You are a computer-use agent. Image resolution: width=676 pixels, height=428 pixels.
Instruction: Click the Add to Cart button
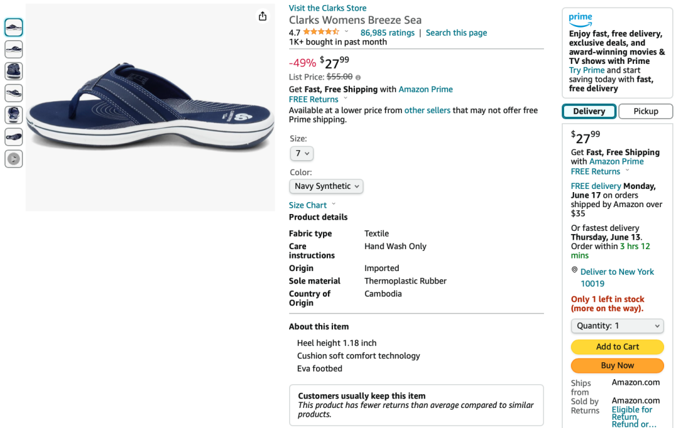click(617, 347)
